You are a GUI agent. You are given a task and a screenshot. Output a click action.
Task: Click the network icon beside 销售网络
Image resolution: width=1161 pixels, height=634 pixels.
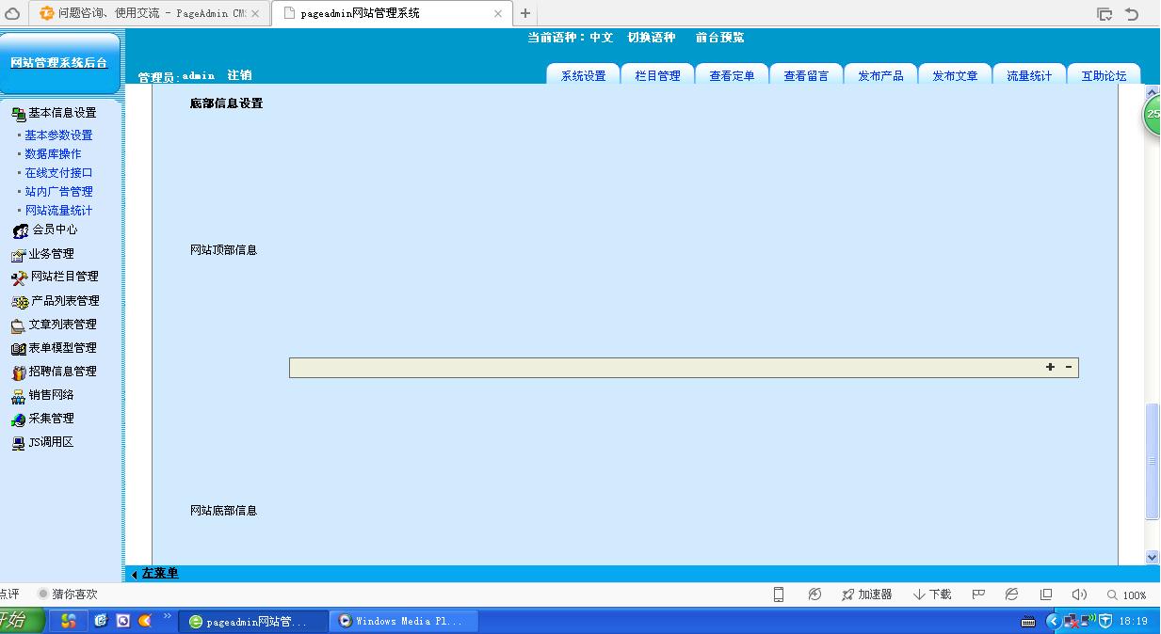pos(18,396)
